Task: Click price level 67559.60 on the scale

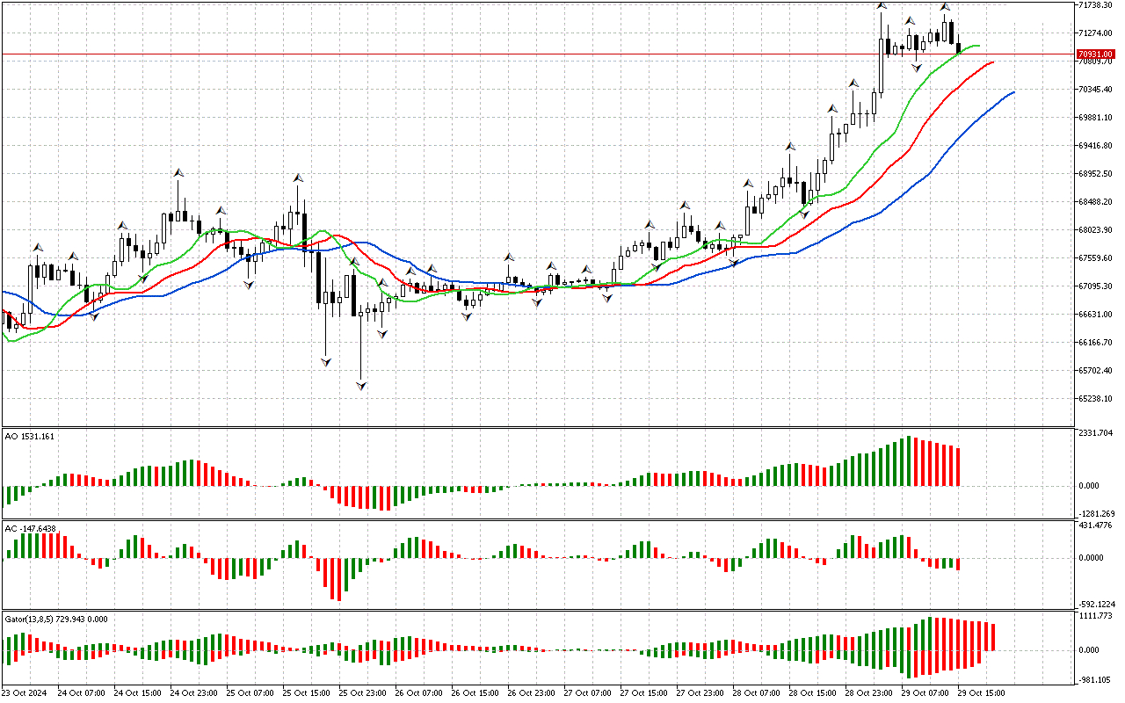Action: click(1097, 258)
